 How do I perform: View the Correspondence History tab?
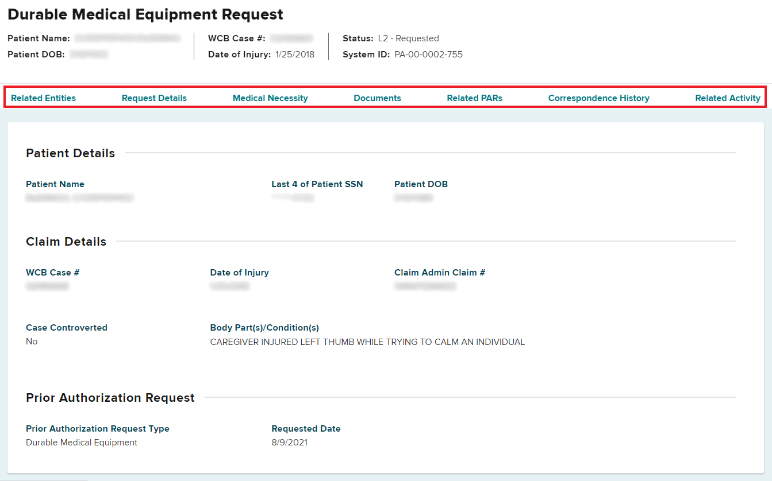[x=598, y=98]
